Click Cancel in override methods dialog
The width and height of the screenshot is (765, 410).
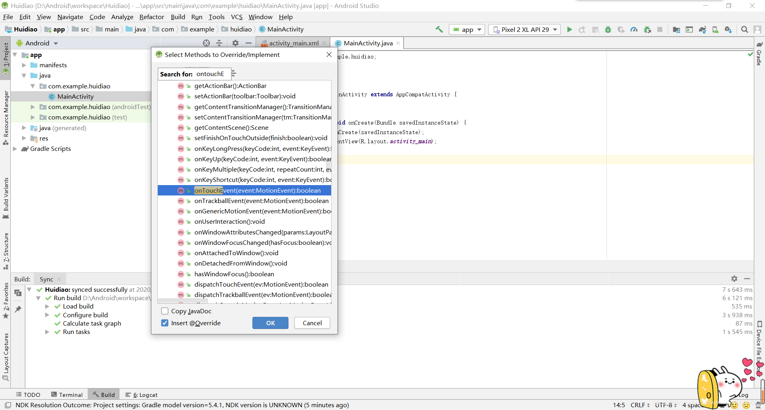(312, 323)
